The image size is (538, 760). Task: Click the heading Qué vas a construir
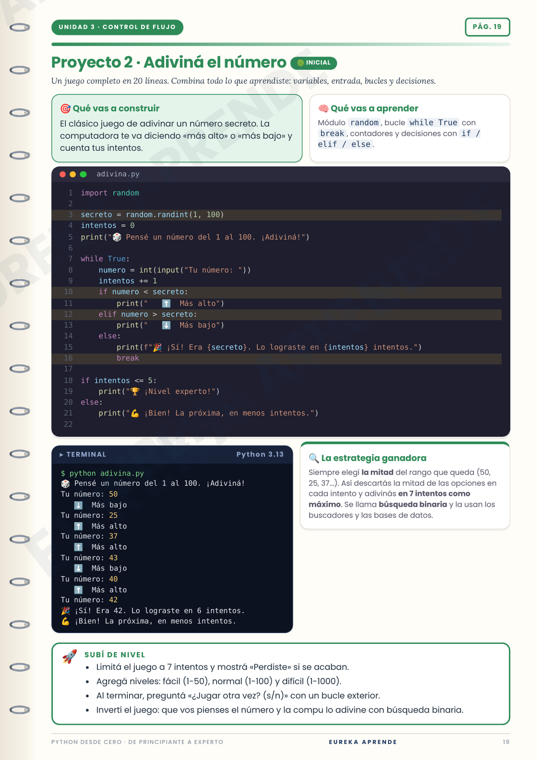tap(116, 109)
